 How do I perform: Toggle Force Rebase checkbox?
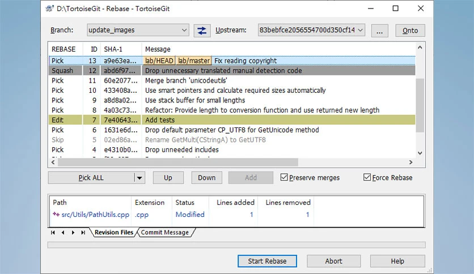[x=367, y=177]
